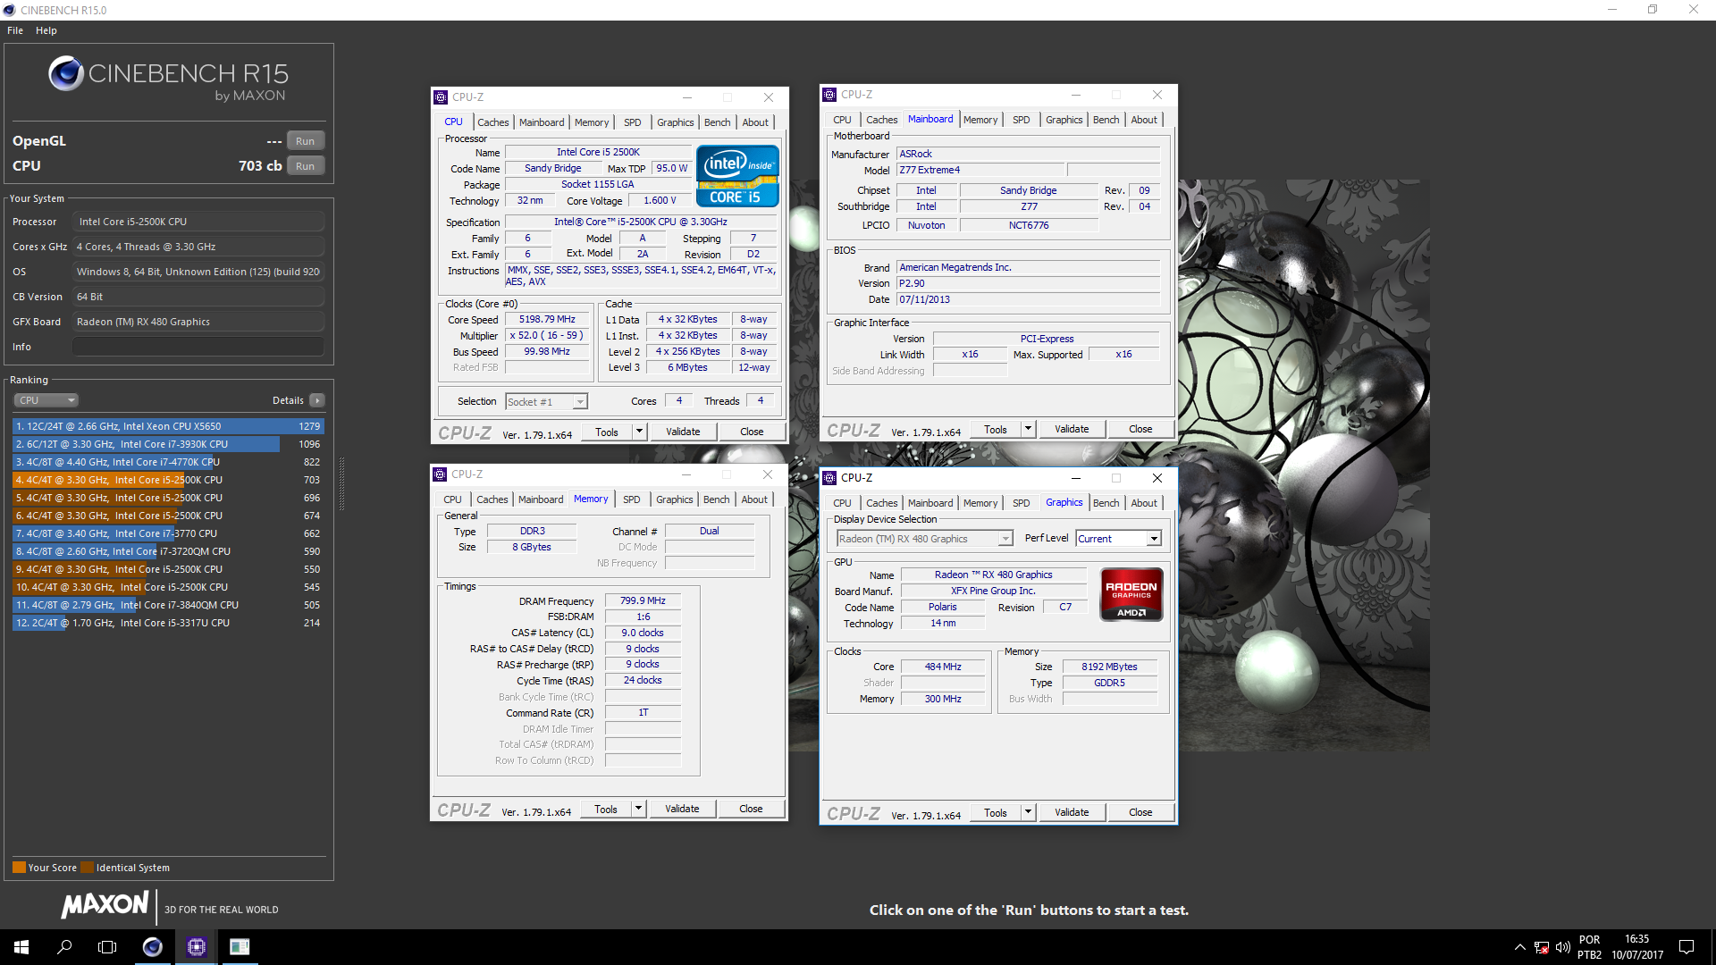Image resolution: width=1716 pixels, height=965 pixels.
Task: Click Validate in the CPU window
Action: point(683,432)
